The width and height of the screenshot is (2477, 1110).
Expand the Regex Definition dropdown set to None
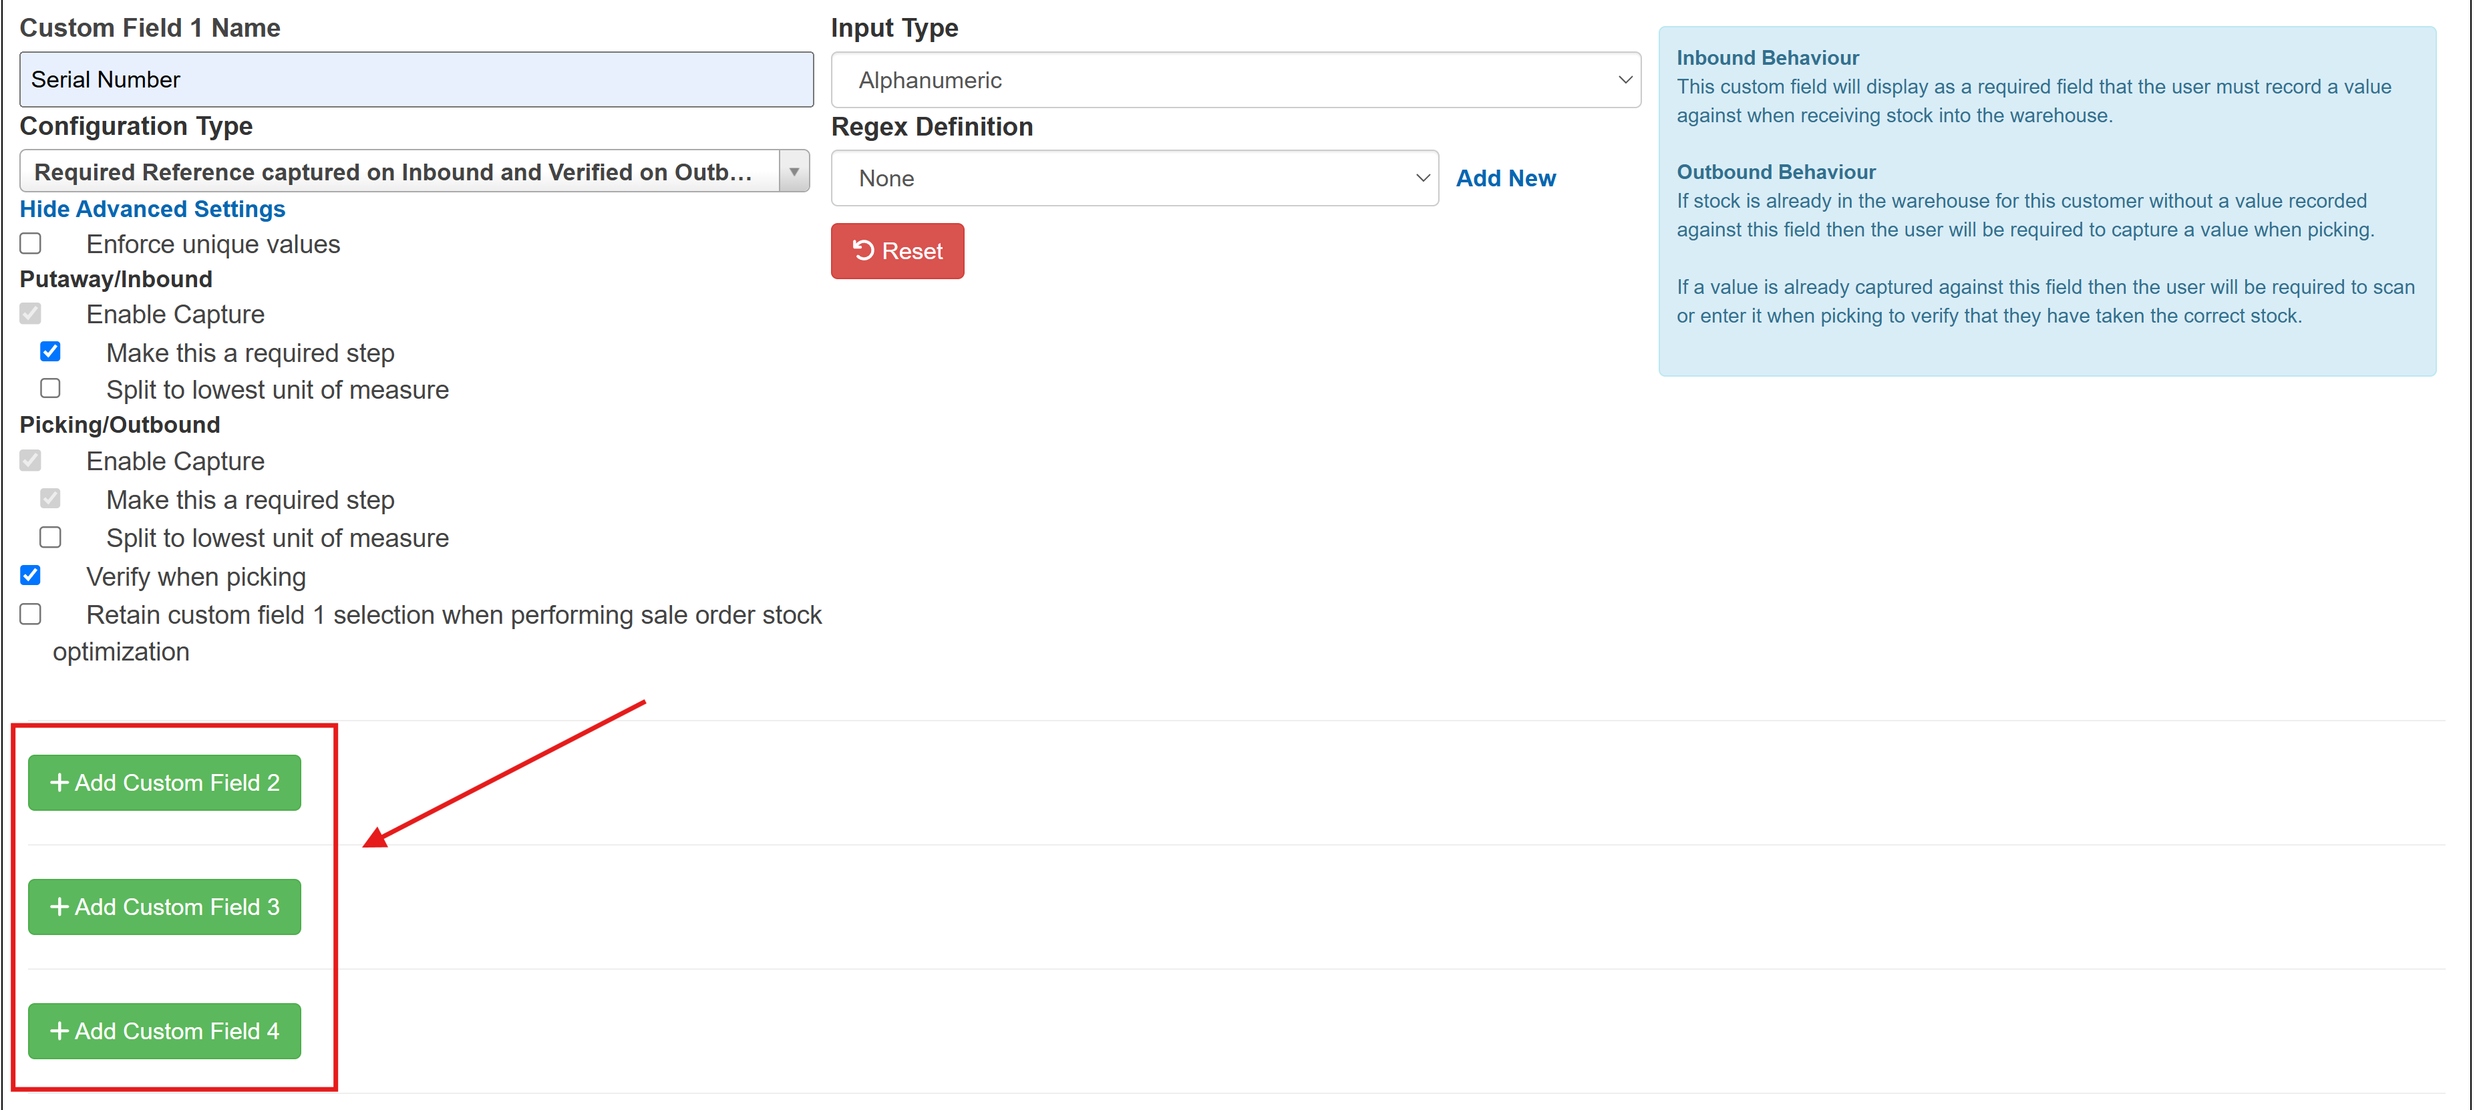[x=1135, y=178]
